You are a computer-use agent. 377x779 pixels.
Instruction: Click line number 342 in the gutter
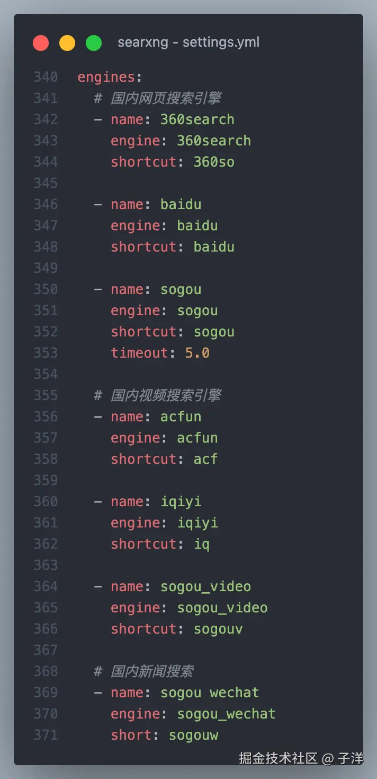tap(46, 119)
